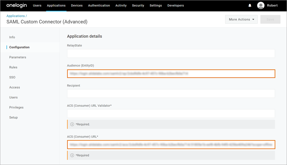The width and height of the screenshot is (287, 165).
Task: Click the Audience EntityID highlighted field
Action: tap(171, 73)
